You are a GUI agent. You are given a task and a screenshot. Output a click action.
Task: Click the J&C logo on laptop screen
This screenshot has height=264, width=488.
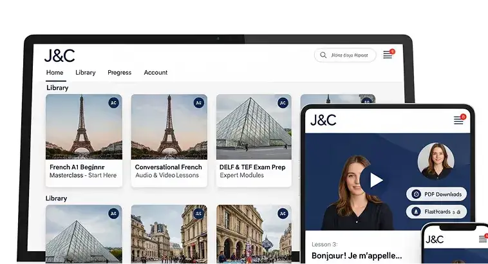tap(60, 56)
